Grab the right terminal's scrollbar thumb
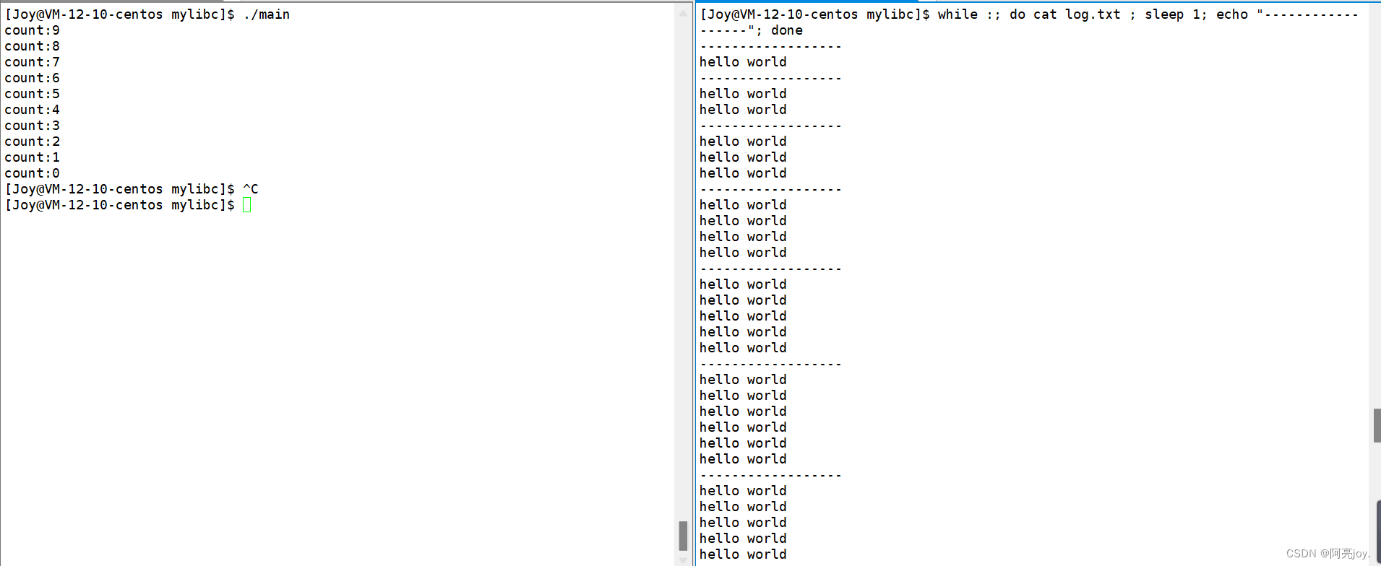The image size is (1381, 566). point(1377,426)
